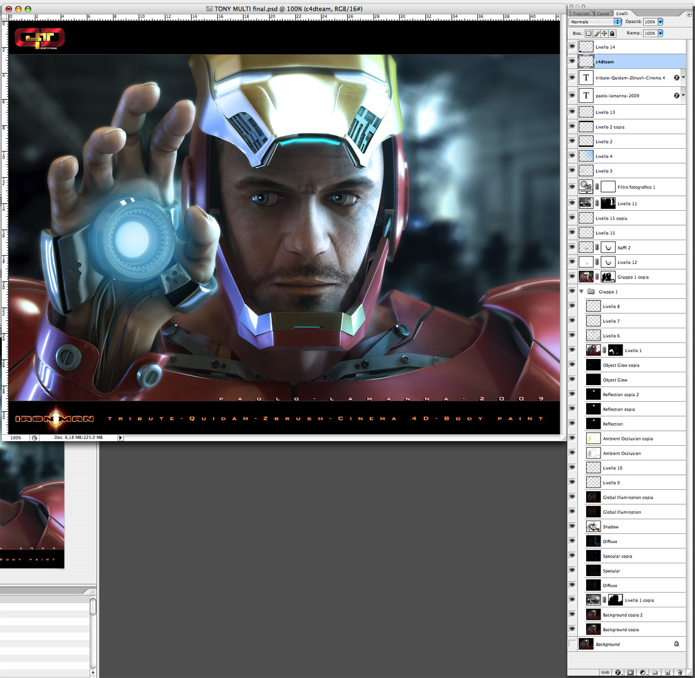Open the Riemp. fill slider arrow
This screenshot has height=678, width=695.
tap(661, 34)
